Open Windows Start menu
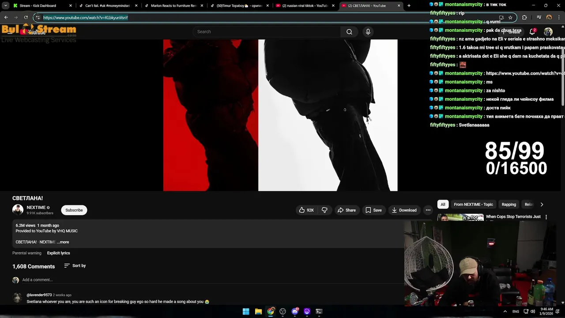 [x=246, y=311]
